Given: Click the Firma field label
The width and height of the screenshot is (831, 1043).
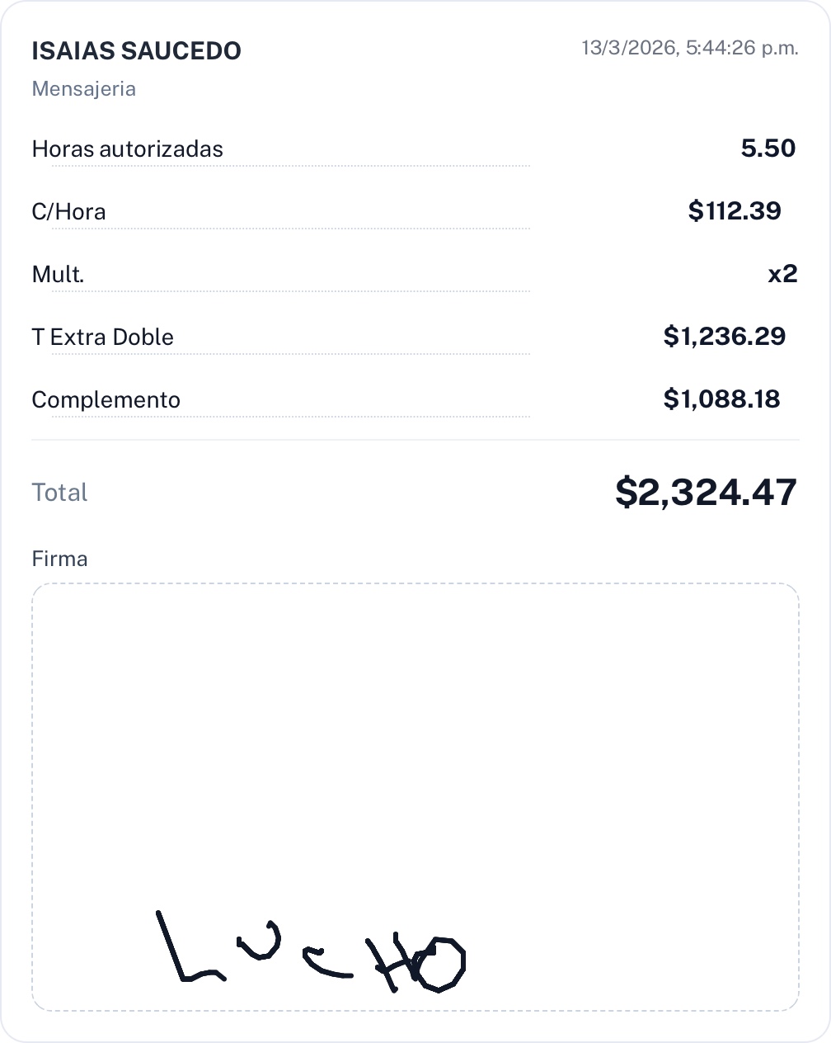Looking at the screenshot, I should click(x=59, y=559).
